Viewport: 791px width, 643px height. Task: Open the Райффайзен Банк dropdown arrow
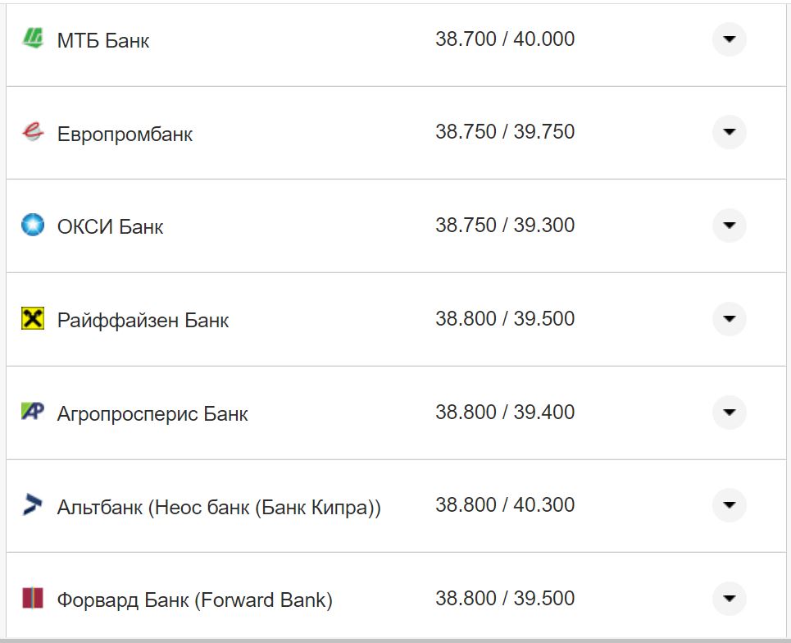click(729, 318)
